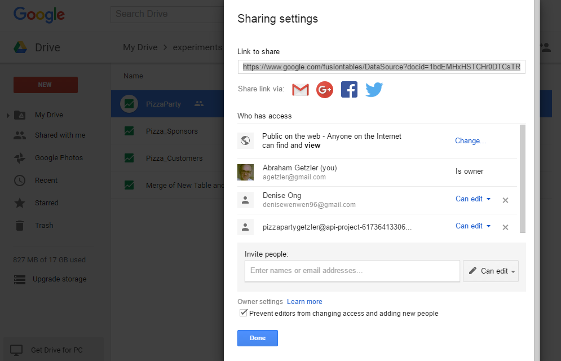Image resolution: width=561 pixels, height=361 pixels.
Task: Click the denisewenwen96@gmail.com email text
Action: point(309,205)
